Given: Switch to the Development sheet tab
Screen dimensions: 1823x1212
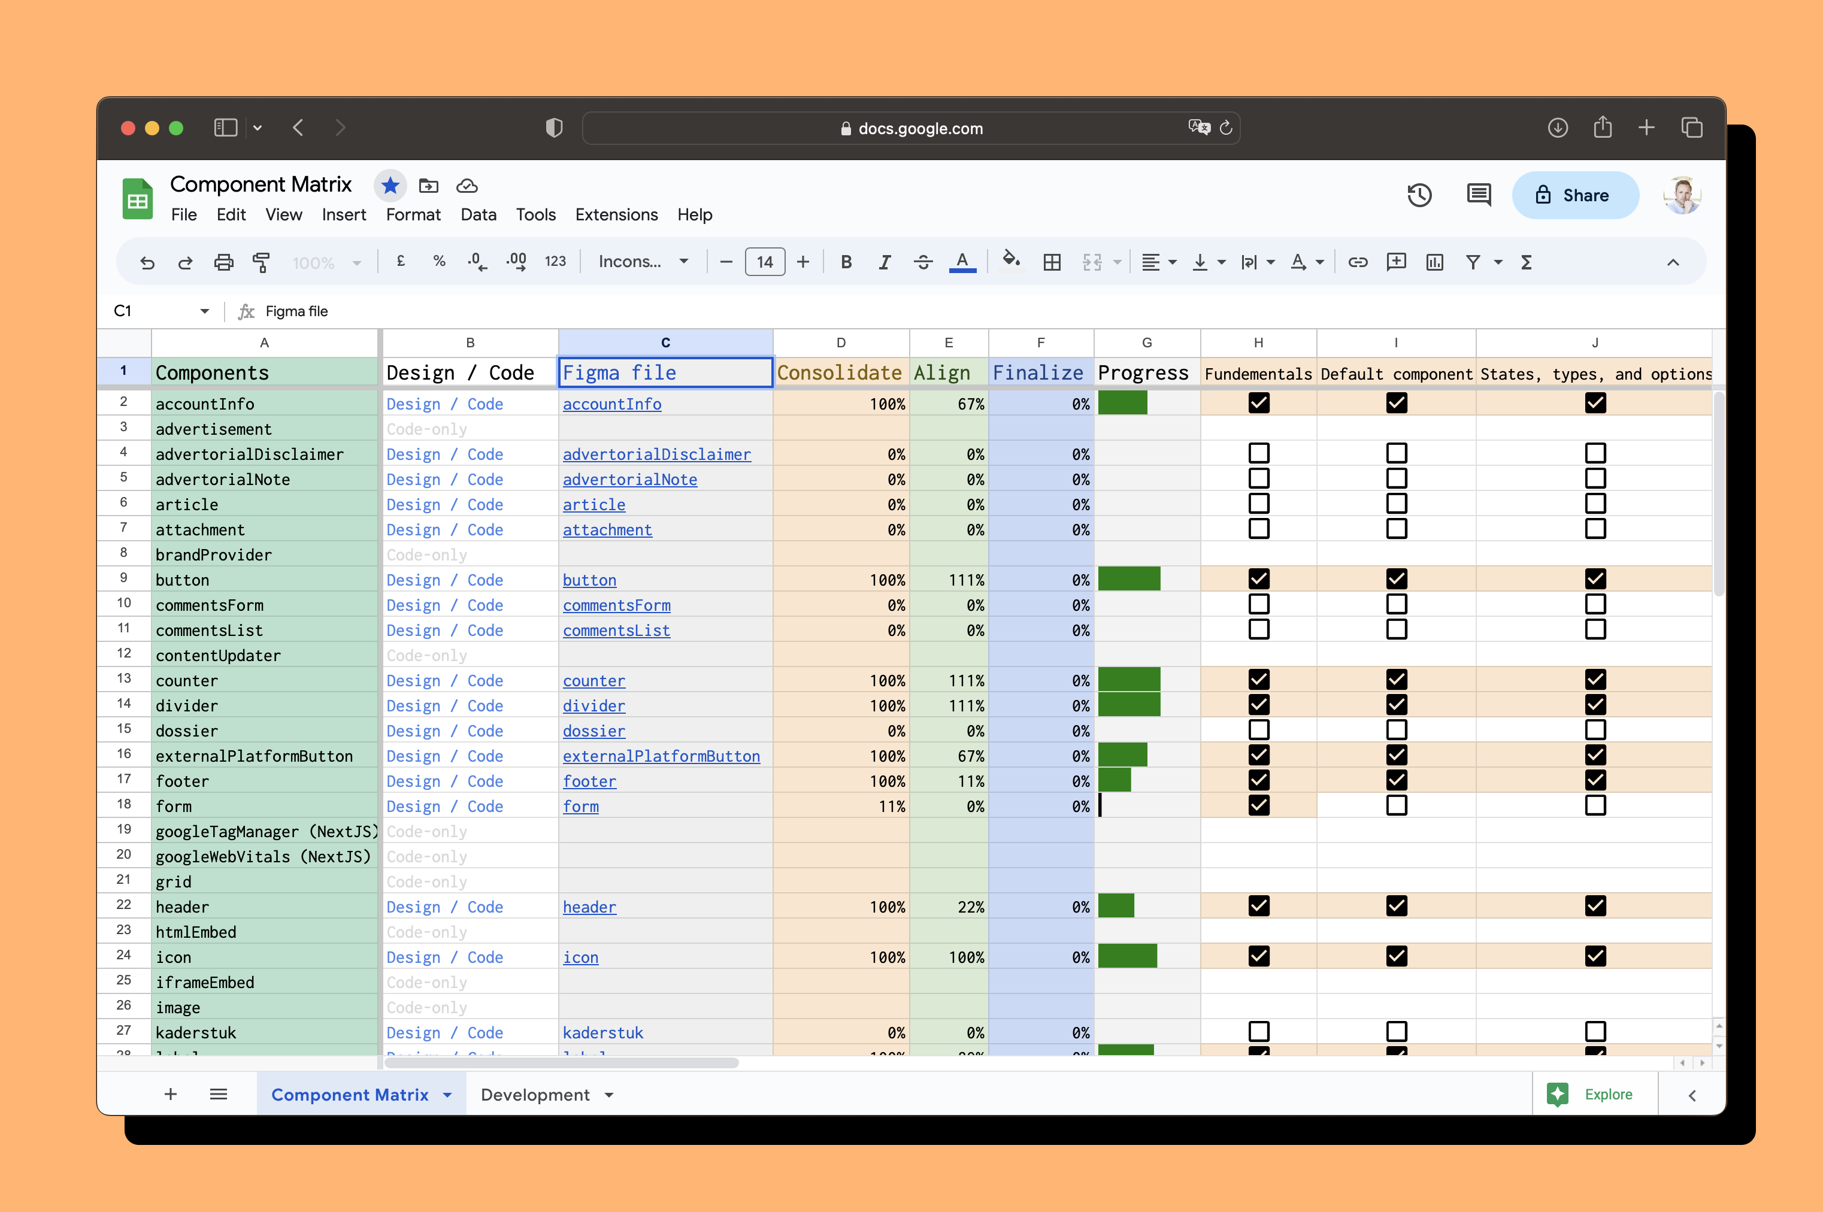Looking at the screenshot, I should click(535, 1095).
